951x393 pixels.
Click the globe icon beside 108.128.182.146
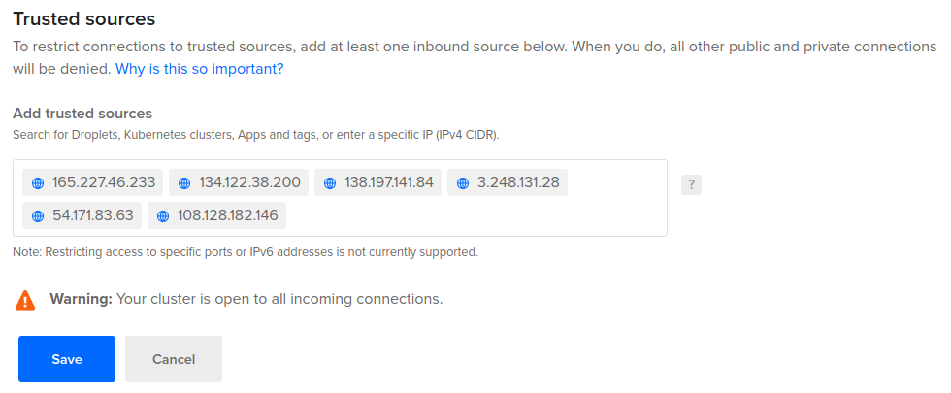tap(163, 215)
